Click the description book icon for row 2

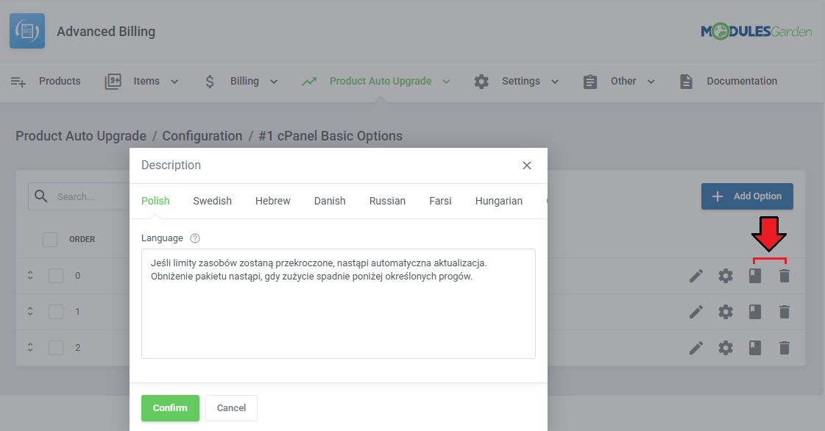(755, 348)
